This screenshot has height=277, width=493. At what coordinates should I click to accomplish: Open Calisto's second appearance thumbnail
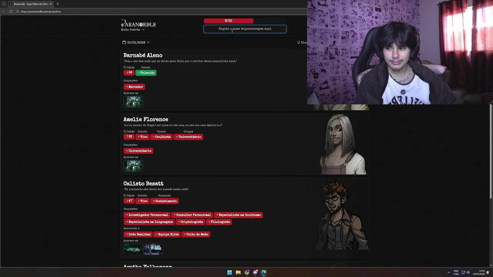[153, 249]
